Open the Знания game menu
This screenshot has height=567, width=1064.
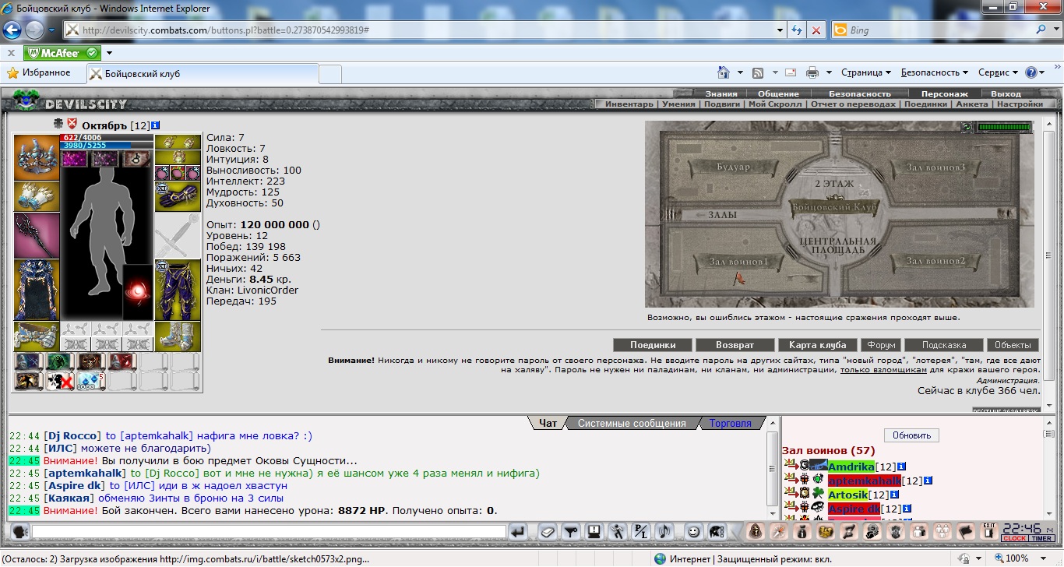(x=721, y=93)
